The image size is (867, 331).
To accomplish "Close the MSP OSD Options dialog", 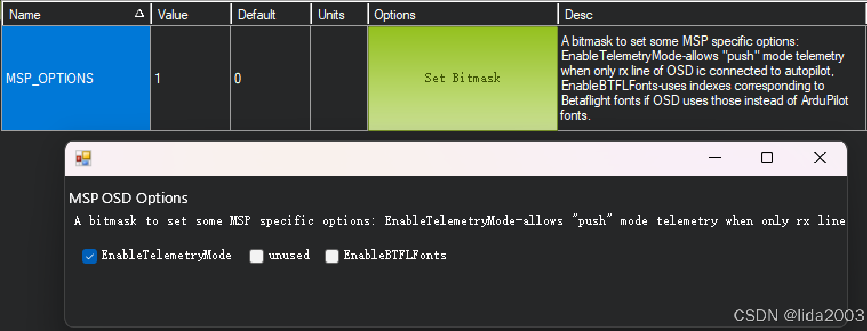I will coord(820,158).
